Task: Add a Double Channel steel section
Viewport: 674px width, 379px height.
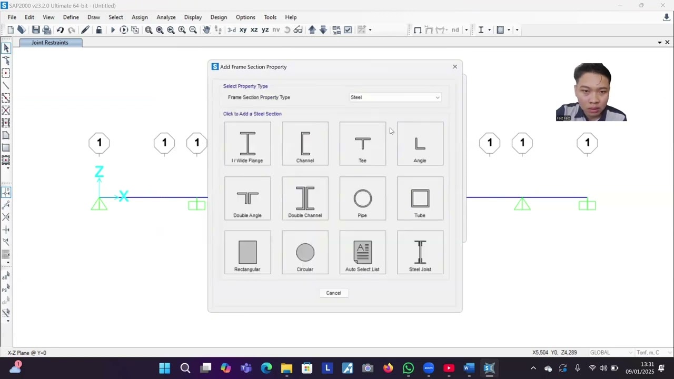Action: tap(305, 198)
